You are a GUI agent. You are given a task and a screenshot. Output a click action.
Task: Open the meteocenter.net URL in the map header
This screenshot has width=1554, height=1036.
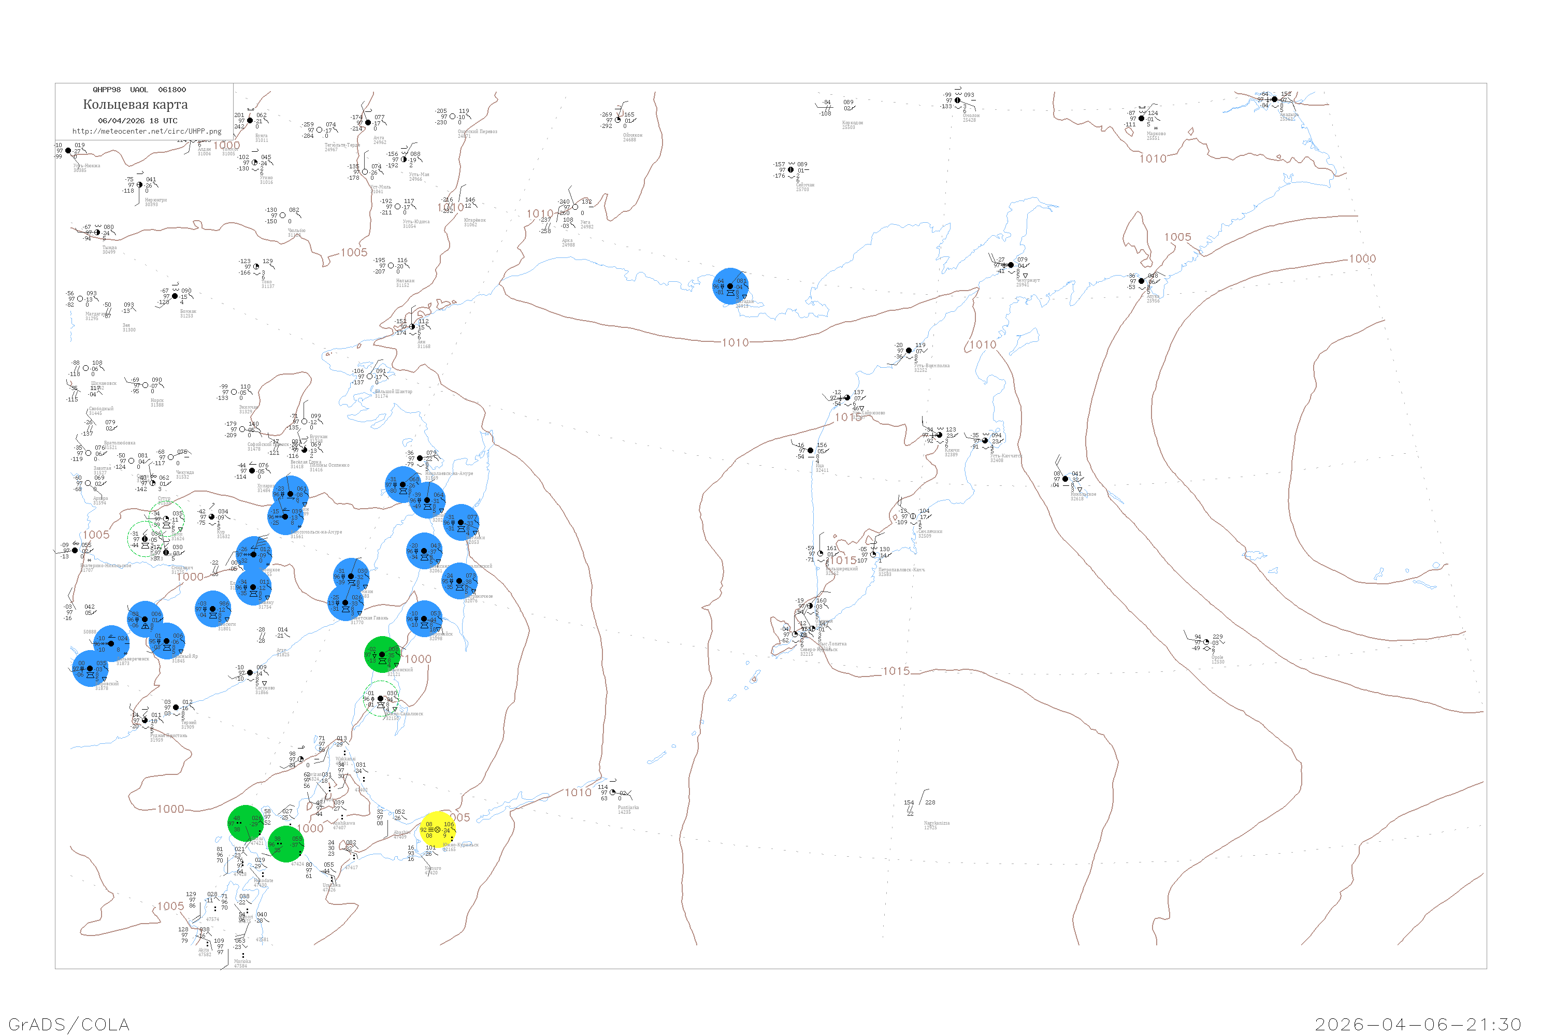click(x=147, y=132)
